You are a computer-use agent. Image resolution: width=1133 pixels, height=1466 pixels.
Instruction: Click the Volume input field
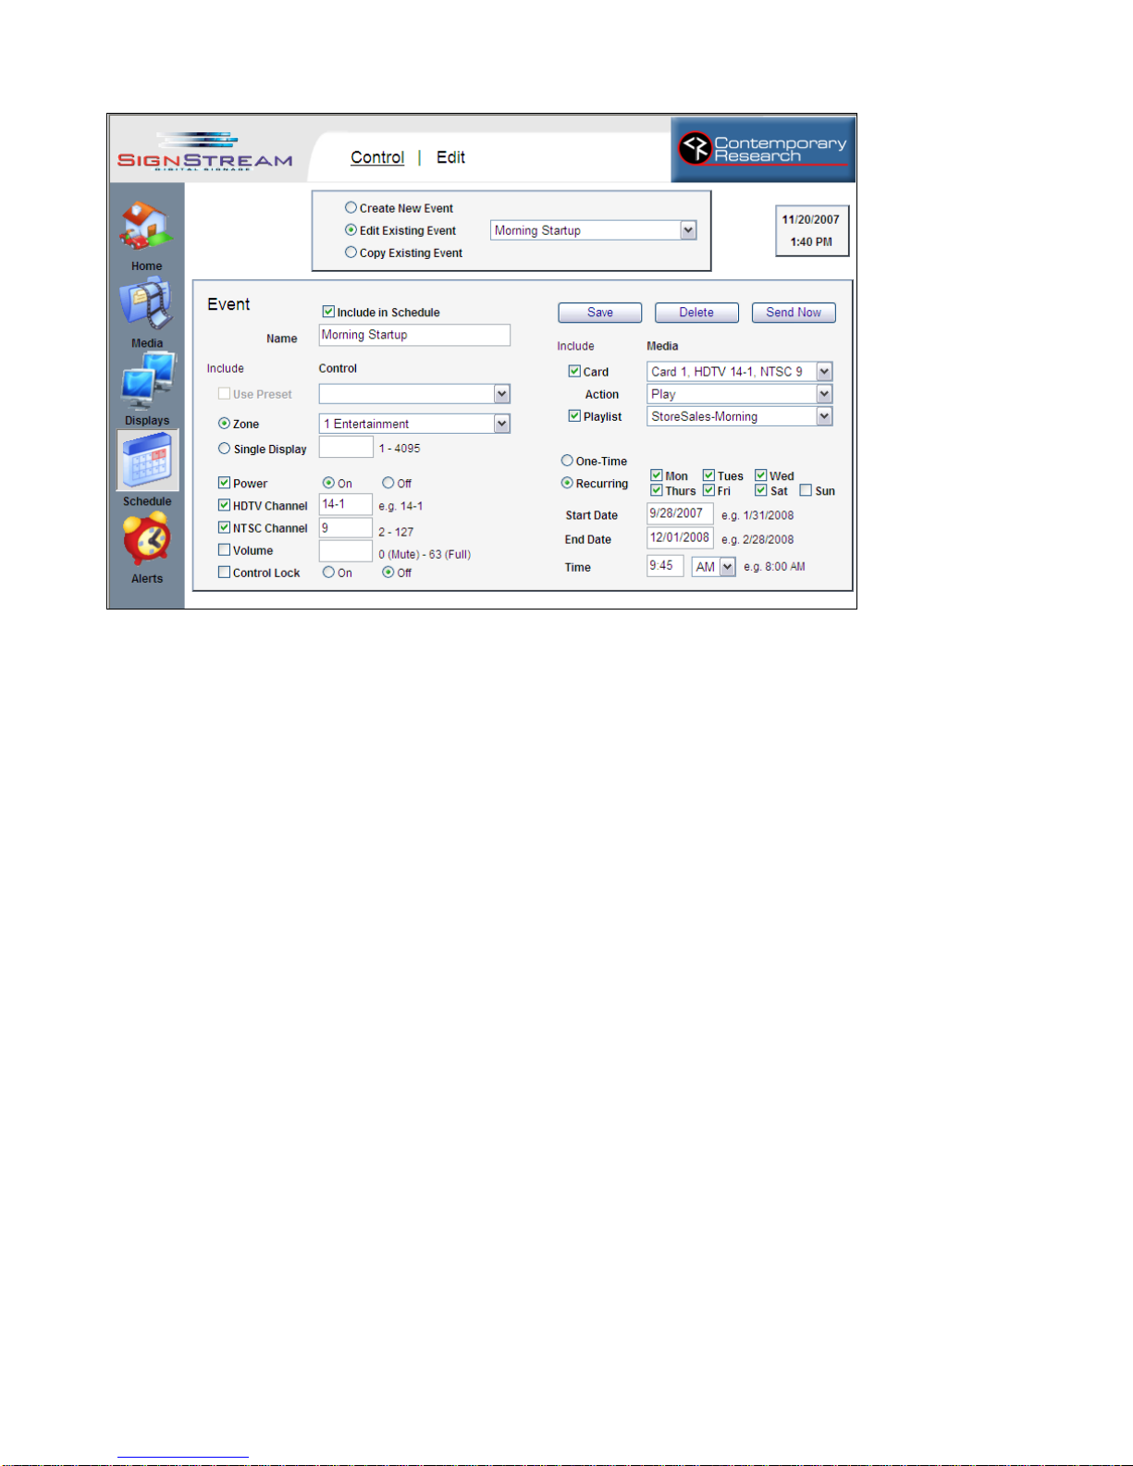(x=346, y=551)
